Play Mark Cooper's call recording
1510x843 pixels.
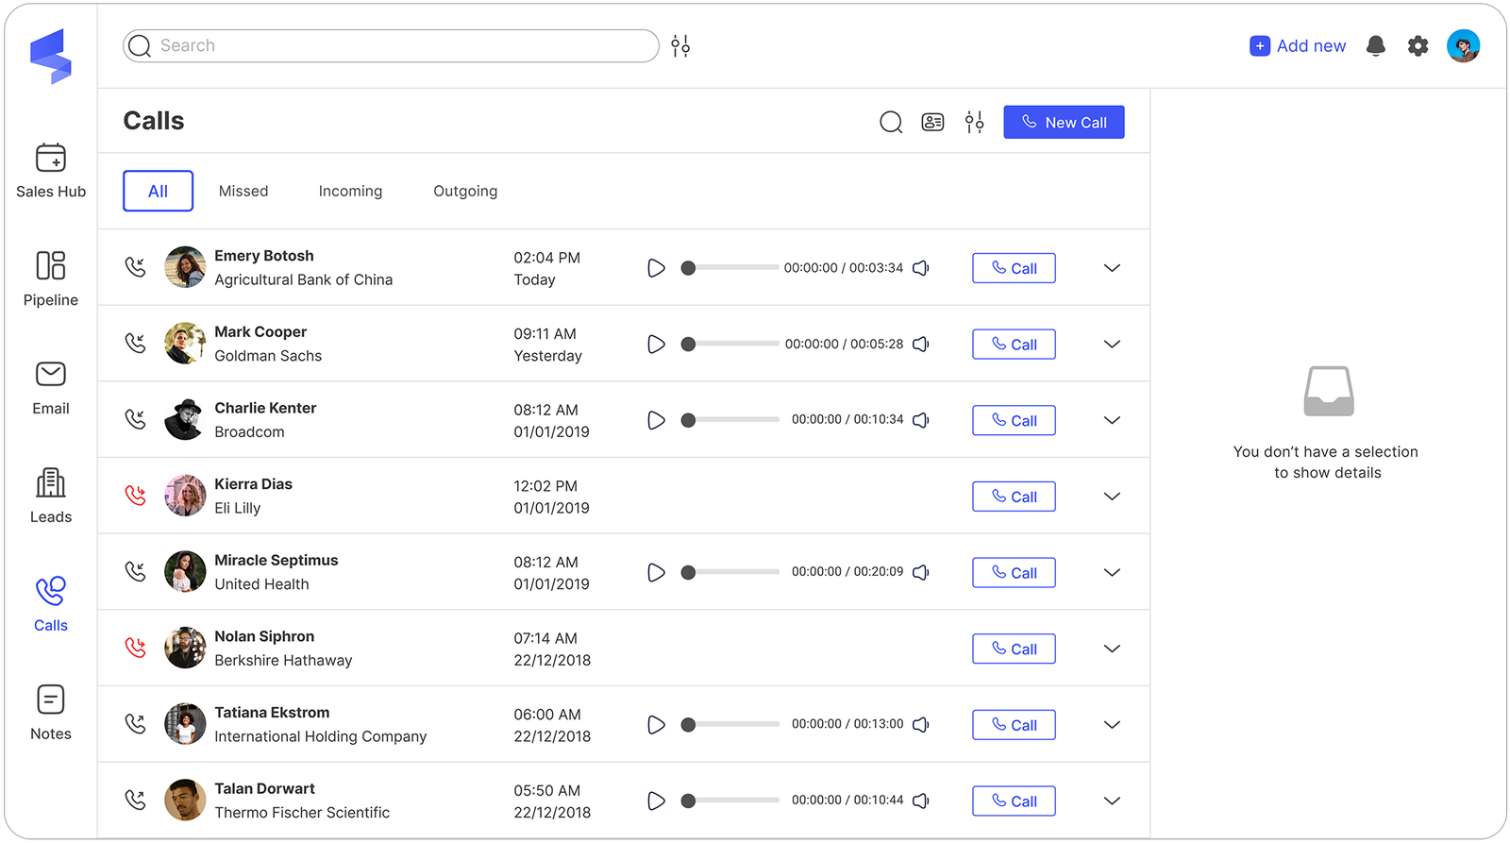pyautogui.click(x=656, y=345)
